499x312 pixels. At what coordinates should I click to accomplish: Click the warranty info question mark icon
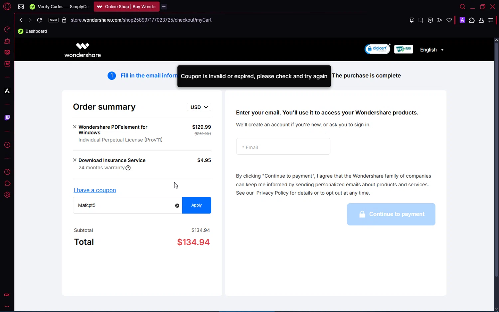click(128, 168)
